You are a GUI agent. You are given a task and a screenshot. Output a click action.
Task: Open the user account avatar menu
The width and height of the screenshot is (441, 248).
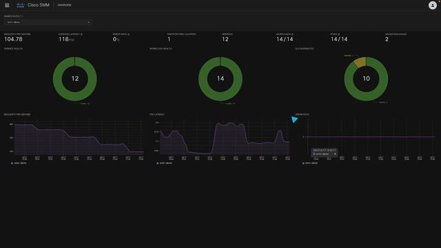coord(432,6)
